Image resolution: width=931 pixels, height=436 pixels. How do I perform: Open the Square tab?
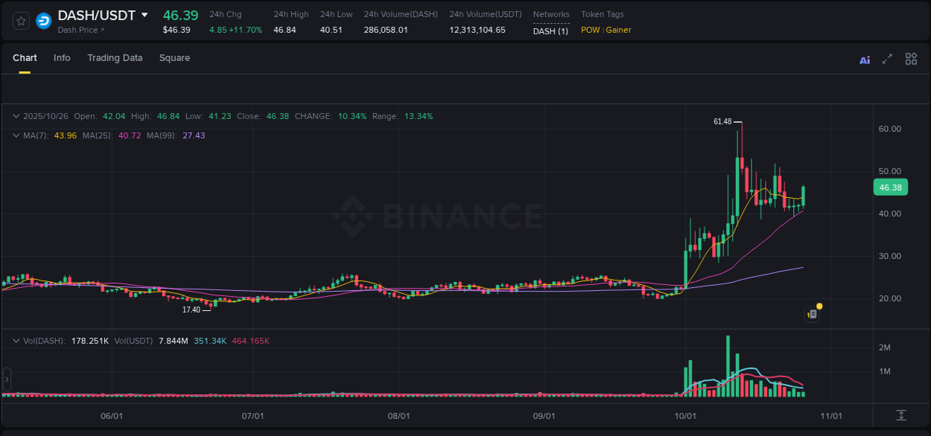click(x=174, y=58)
